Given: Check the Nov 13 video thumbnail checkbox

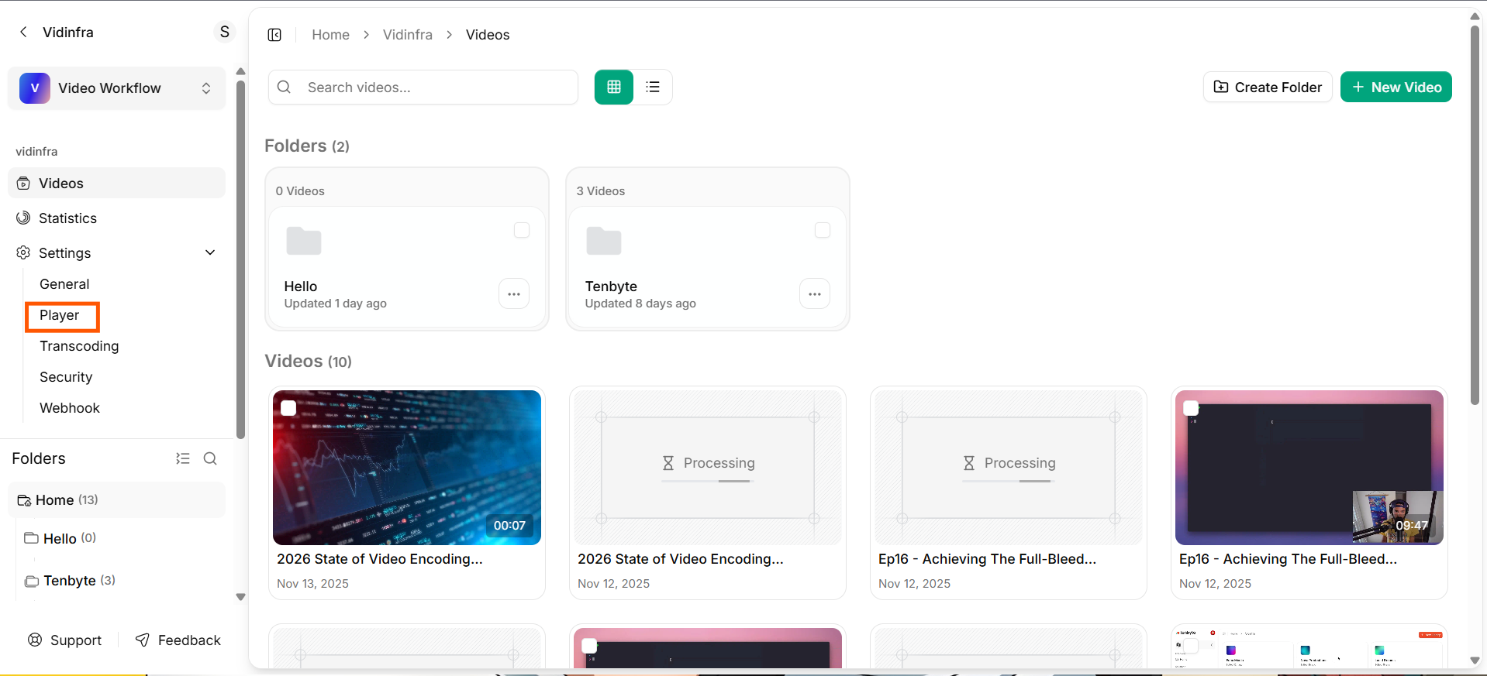Looking at the screenshot, I should (x=288, y=408).
